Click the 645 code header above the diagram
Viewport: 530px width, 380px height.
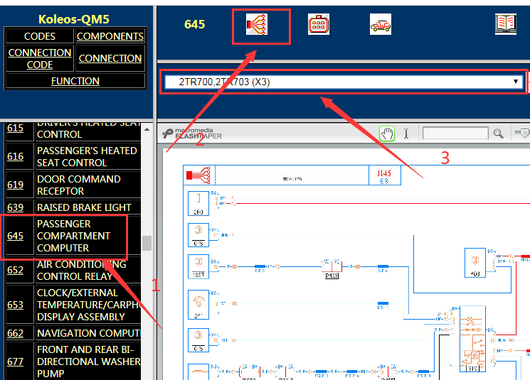coord(194,24)
